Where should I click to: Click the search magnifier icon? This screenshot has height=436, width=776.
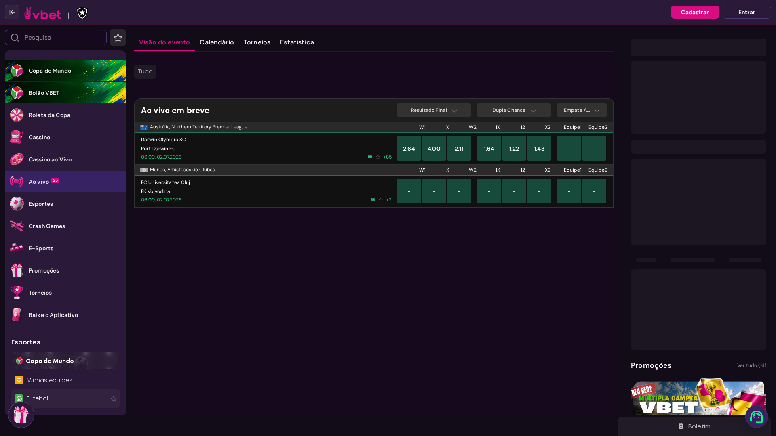tap(15, 38)
